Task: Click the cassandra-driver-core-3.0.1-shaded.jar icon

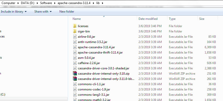Action: point(75,68)
